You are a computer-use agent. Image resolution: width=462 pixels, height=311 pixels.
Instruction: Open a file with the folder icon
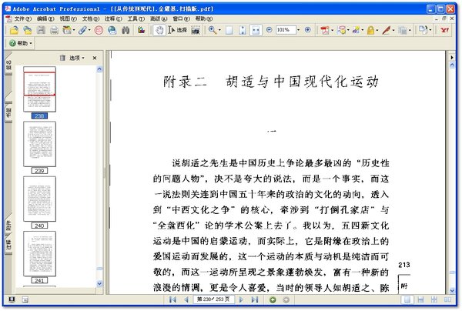[x=14, y=30]
